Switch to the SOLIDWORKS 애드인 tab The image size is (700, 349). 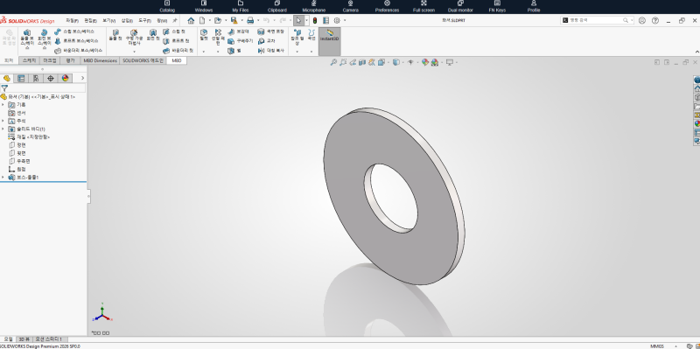click(143, 60)
